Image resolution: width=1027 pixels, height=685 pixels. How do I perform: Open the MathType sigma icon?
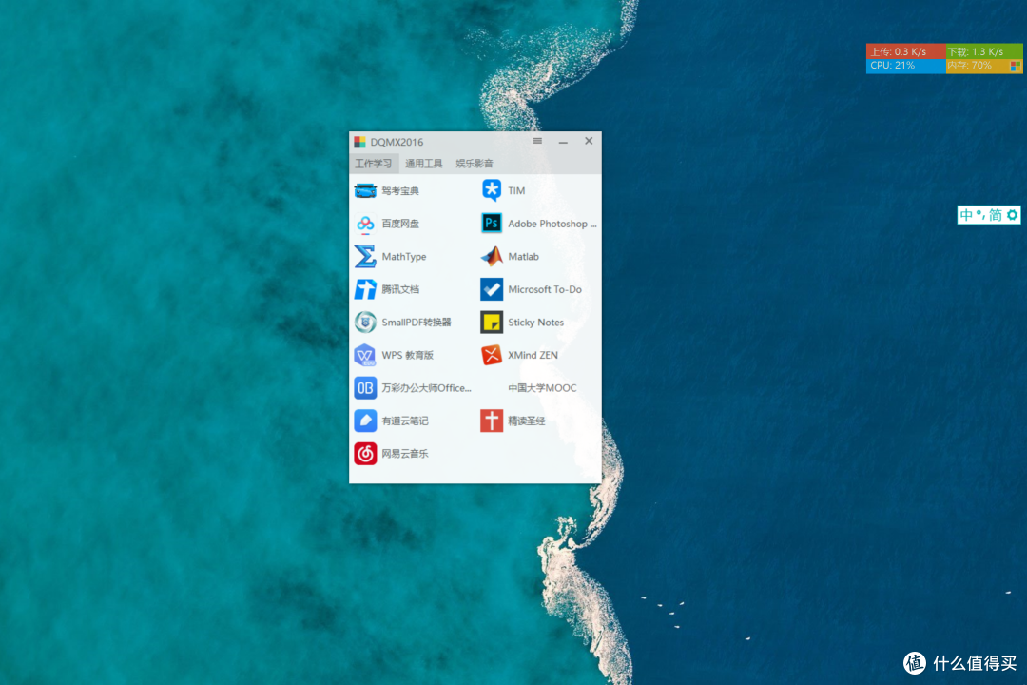365,256
